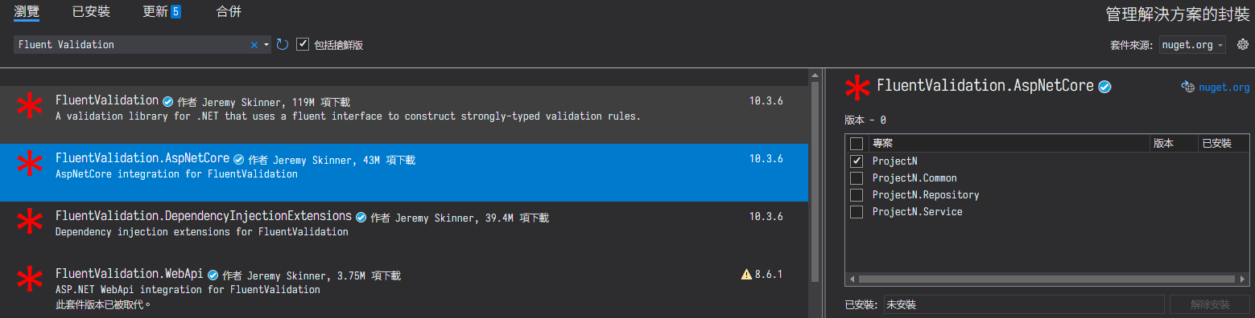Click FluentValidation.WebApi package icon
The image size is (1255, 318).
[31, 281]
